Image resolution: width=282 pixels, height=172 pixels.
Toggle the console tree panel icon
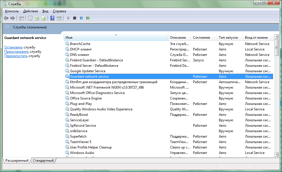tap(22, 18)
